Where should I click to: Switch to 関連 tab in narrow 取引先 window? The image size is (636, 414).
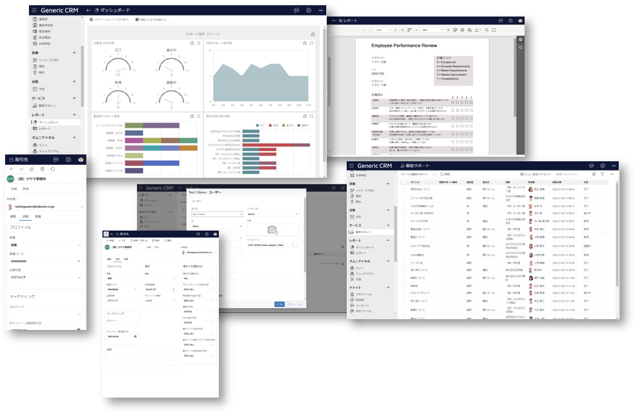point(38,216)
